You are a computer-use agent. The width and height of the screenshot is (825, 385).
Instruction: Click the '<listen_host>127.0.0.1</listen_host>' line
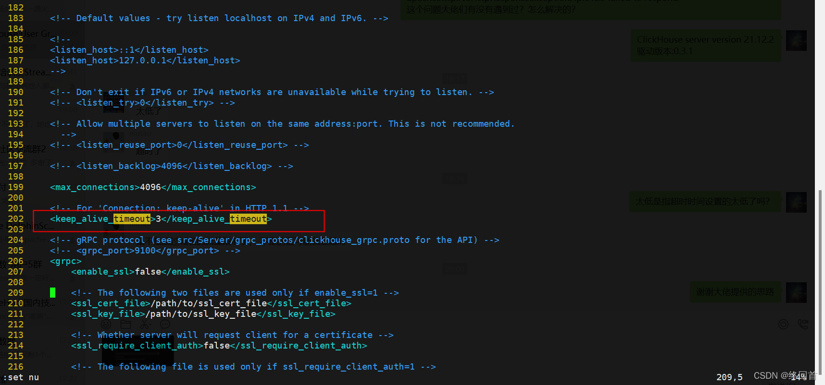tap(145, 60)
